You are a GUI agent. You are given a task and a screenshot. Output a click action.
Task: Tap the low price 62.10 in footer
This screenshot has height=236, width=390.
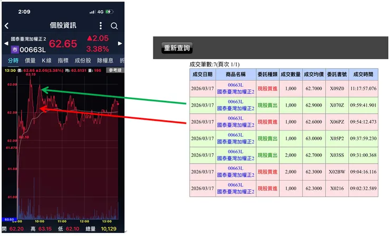click(72, 229)
